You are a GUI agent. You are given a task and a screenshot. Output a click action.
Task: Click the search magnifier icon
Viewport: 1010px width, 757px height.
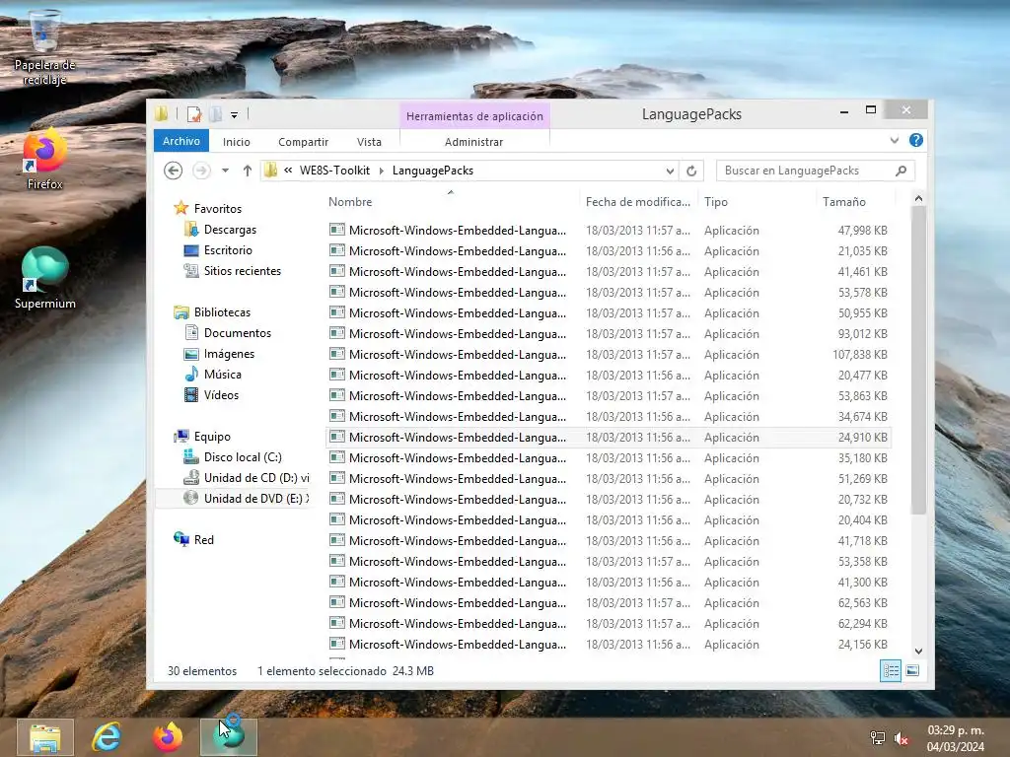(902, 171)
